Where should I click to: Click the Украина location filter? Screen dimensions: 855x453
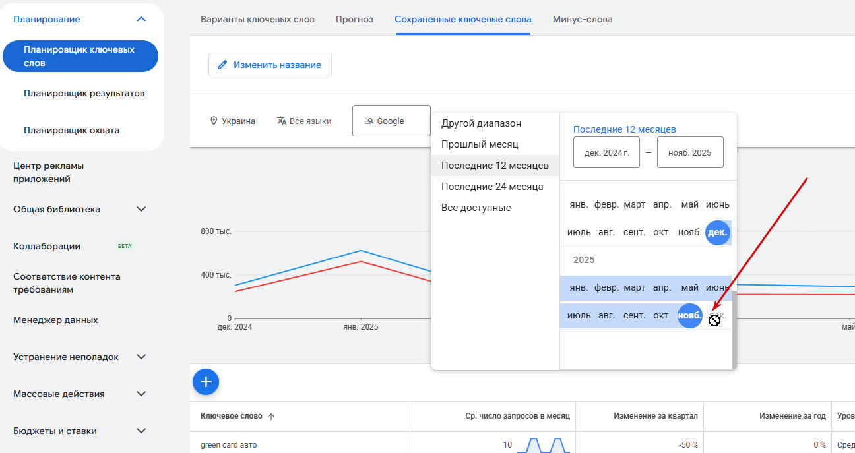(x=232, y=121)
